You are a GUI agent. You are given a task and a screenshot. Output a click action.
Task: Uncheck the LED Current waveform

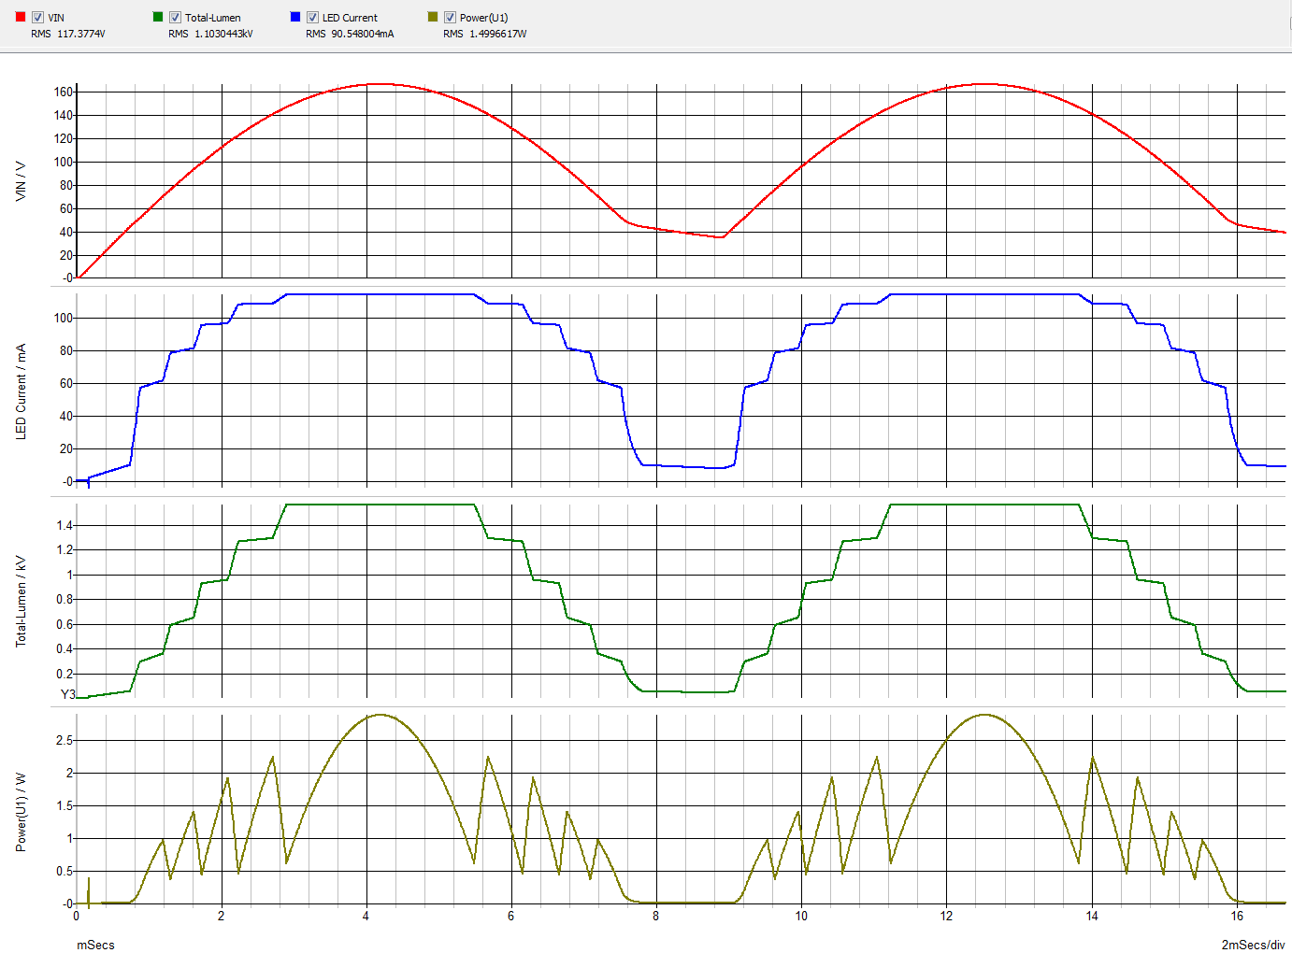313,16
